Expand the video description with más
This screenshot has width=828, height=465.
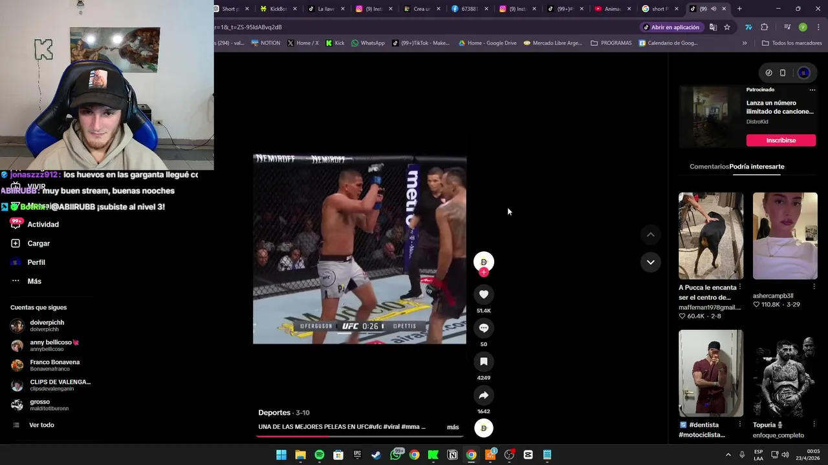(453, 427)
